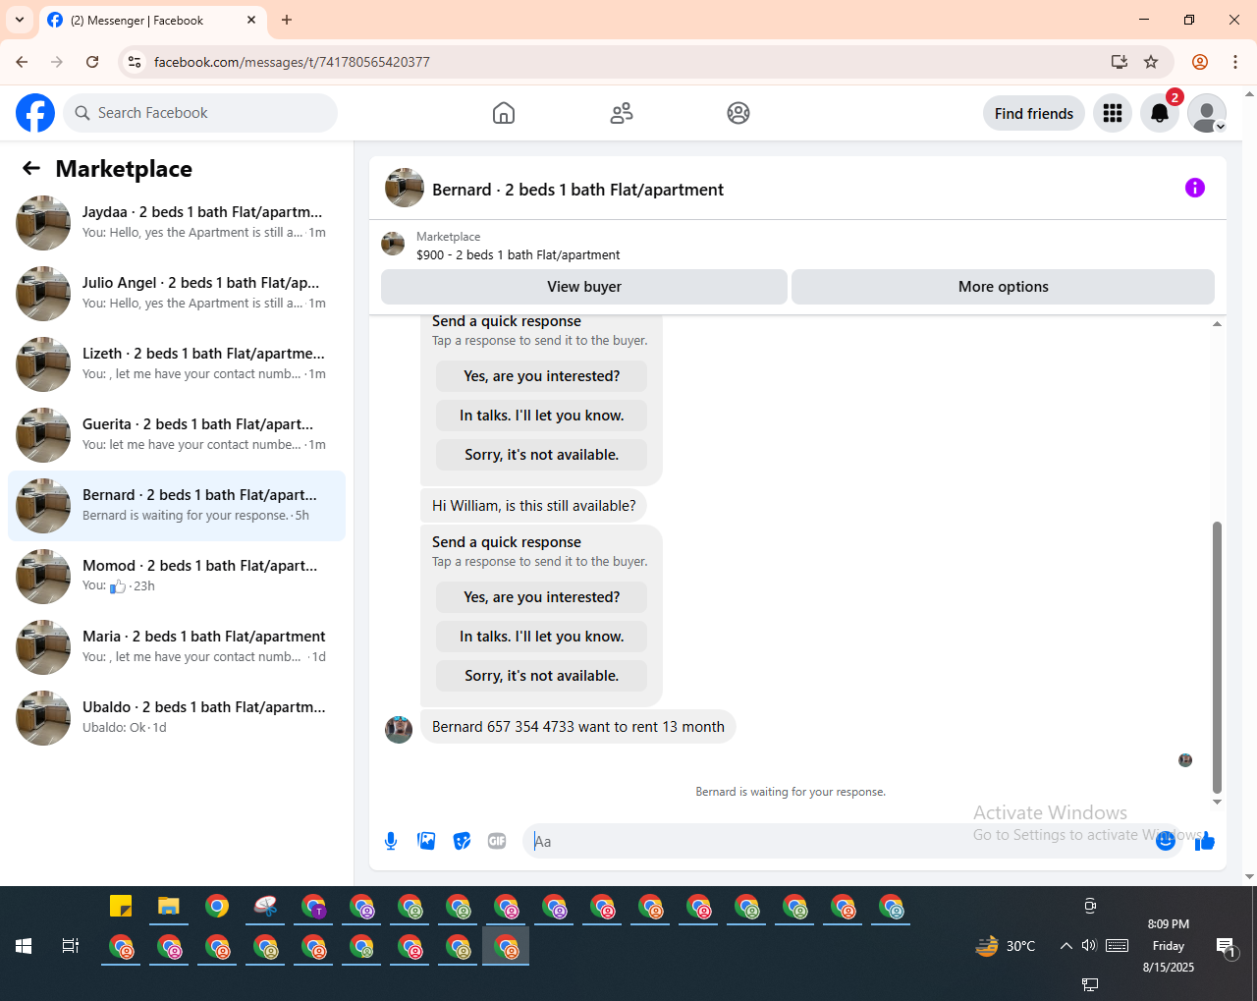
Task: Choose a GIF icon
Action: (x=497, y=841)
